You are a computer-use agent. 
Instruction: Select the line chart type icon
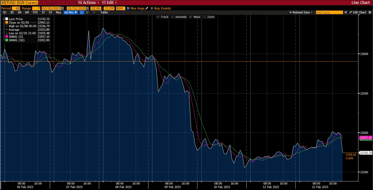coord(82,12)
